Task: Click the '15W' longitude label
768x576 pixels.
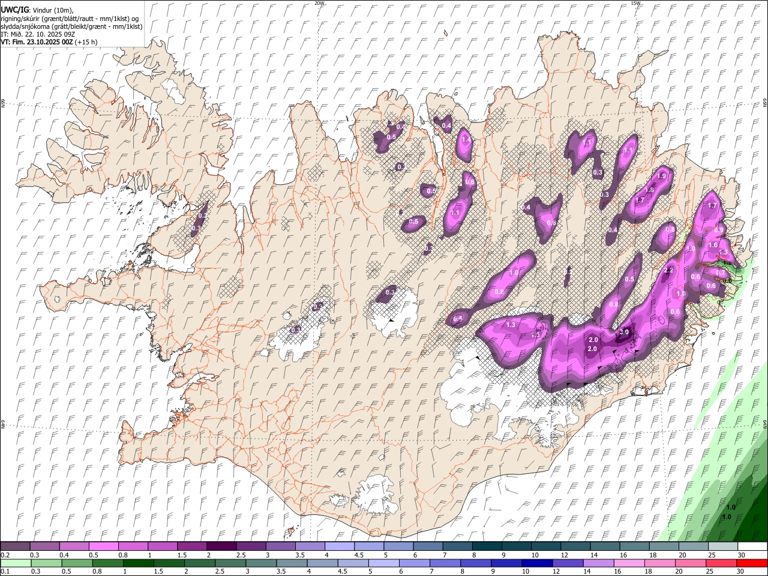Action: click(635, 3)
